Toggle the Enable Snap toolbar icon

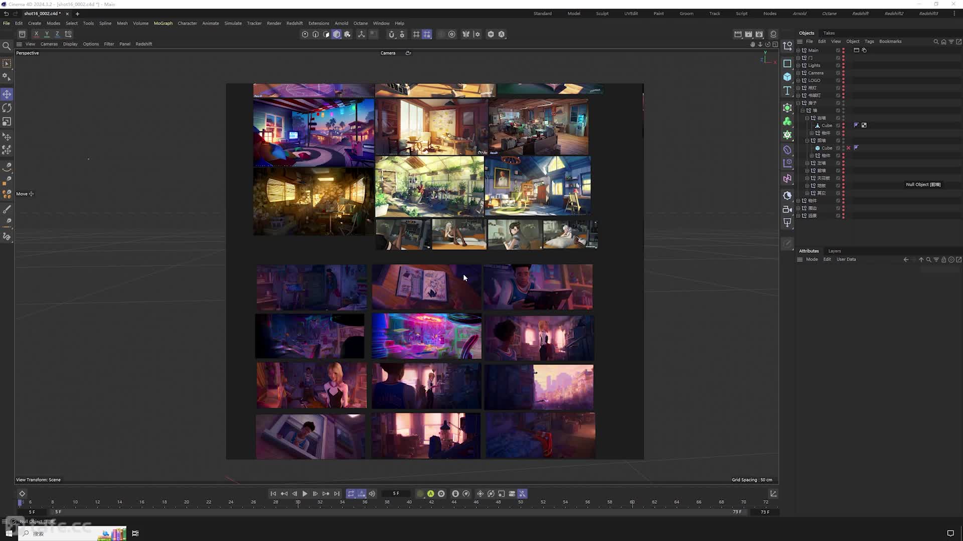click(391, 34)
